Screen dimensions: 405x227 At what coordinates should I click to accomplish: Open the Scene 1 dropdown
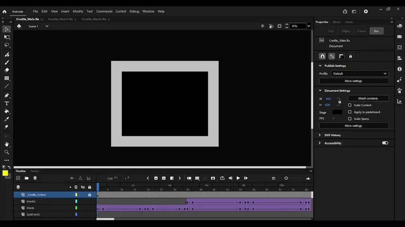point(47,26)
